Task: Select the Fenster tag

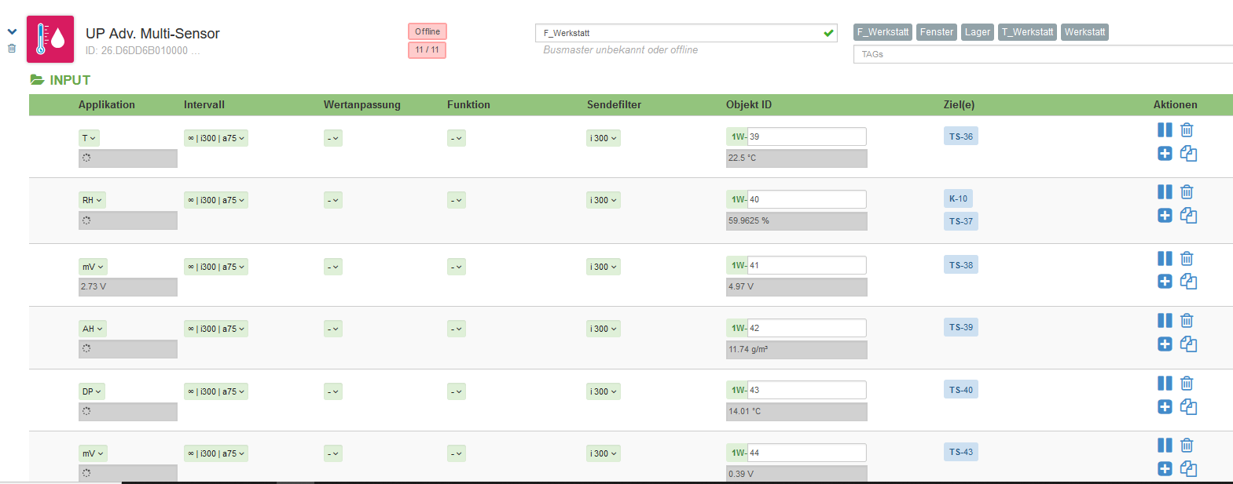Action: click(936, 32)
